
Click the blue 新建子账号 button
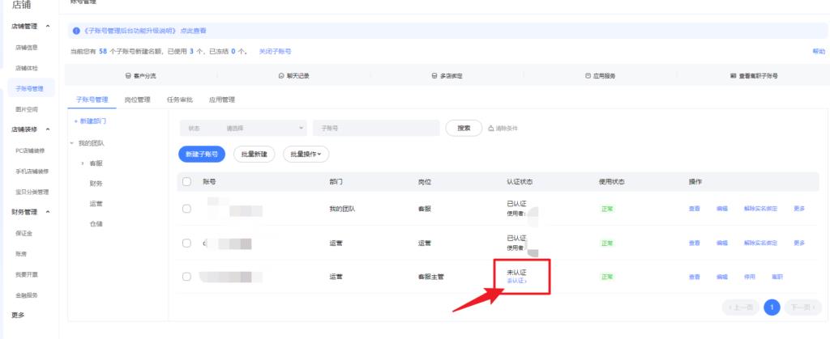pos(202,155)
